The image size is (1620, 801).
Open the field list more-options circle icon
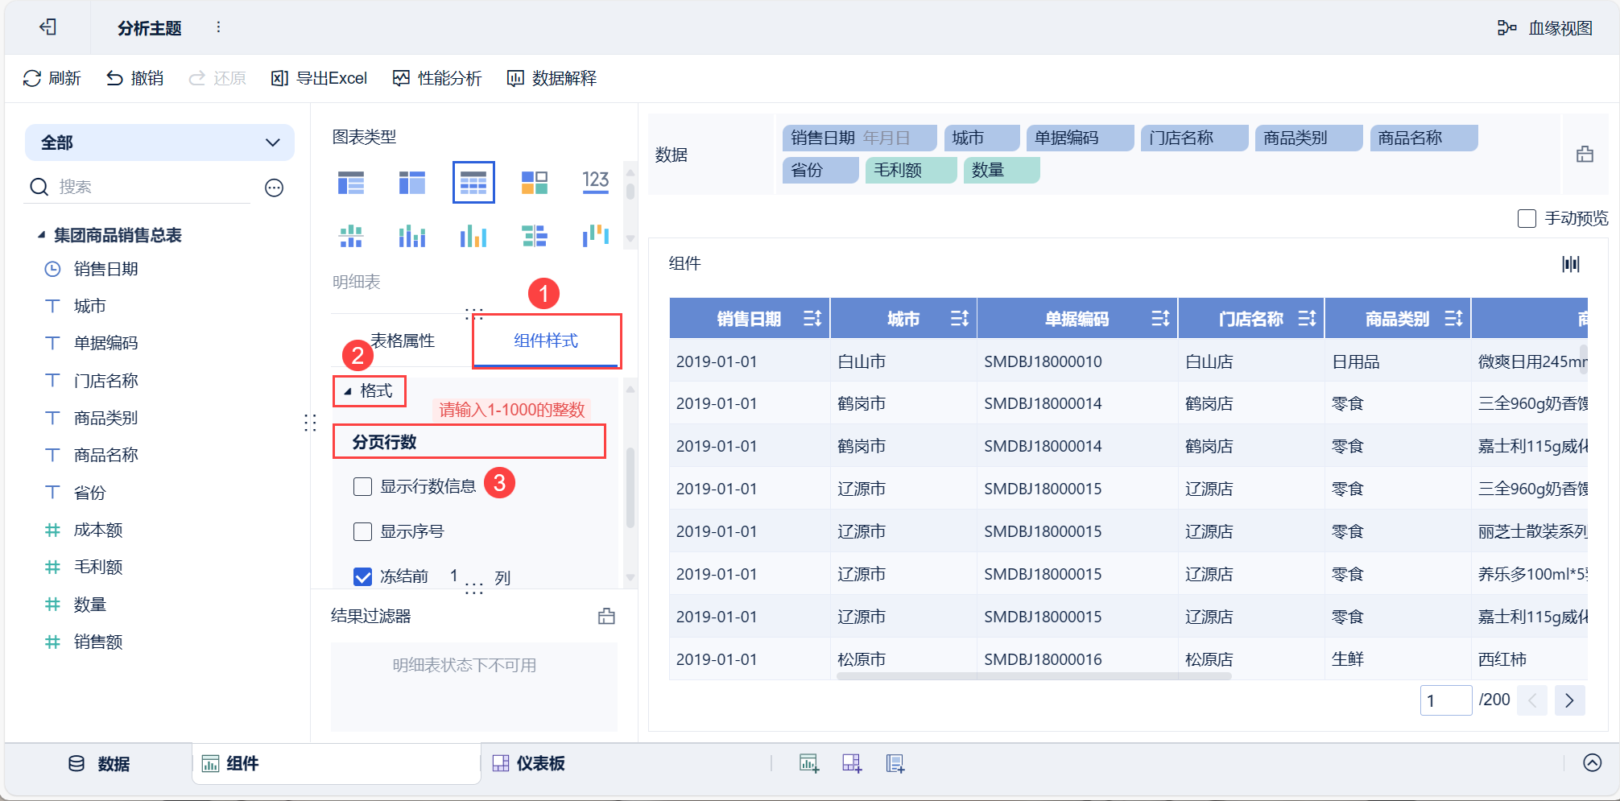(274, 188)
